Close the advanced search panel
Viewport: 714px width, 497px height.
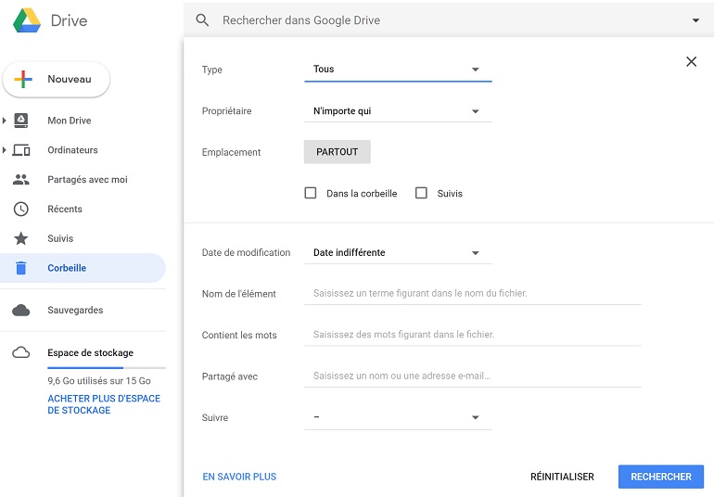(691, 61)
